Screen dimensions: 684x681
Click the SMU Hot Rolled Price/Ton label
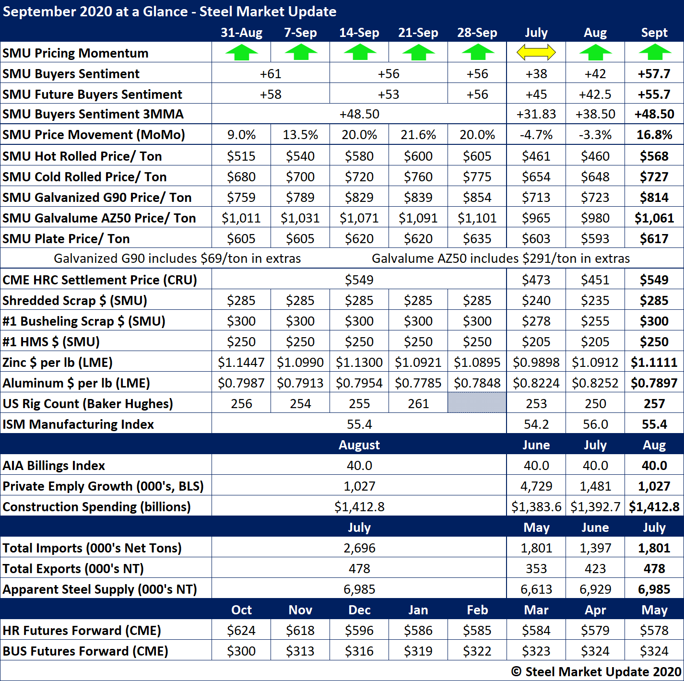(x=82, y=156)
